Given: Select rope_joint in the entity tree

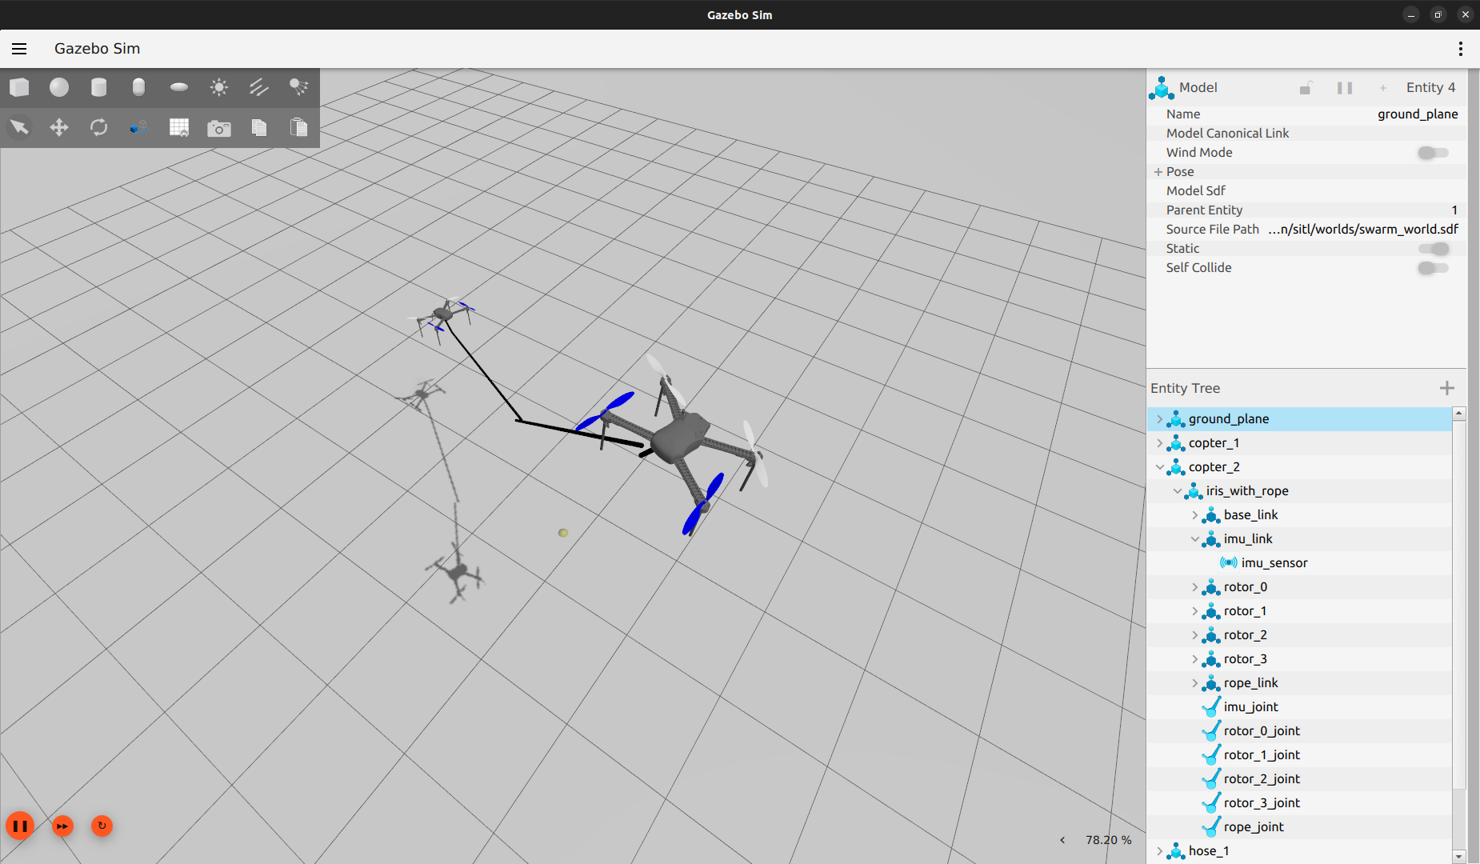Looking at the screenshot, I should pyautogui.click(x=1253, y=827).
